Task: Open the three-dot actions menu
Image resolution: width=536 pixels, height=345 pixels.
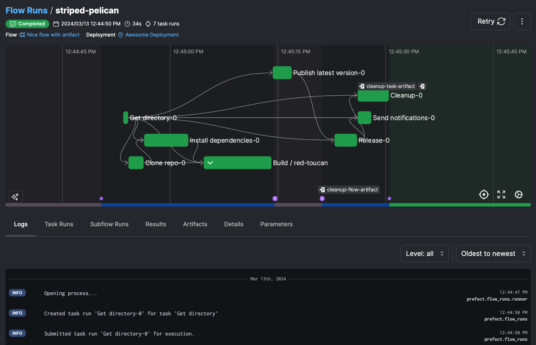Action: [522, 22]
